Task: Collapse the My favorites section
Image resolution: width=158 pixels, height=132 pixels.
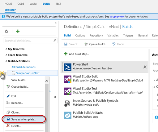Action: click(x=6, y=49)
